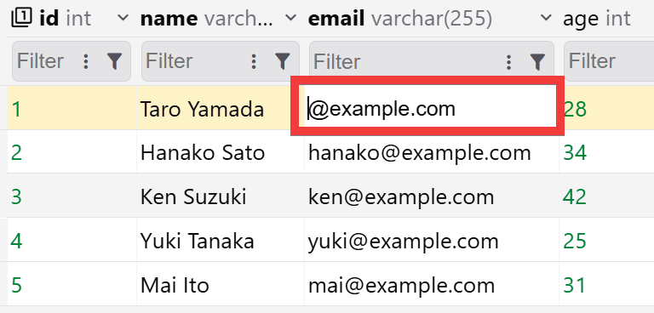Click the age int column header
The image size is (654, 313).
tap(597, 19)
